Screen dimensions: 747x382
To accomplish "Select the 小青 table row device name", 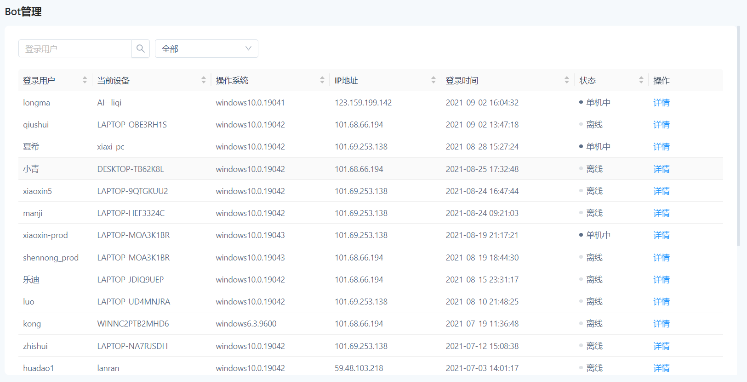I will (131, 169).
